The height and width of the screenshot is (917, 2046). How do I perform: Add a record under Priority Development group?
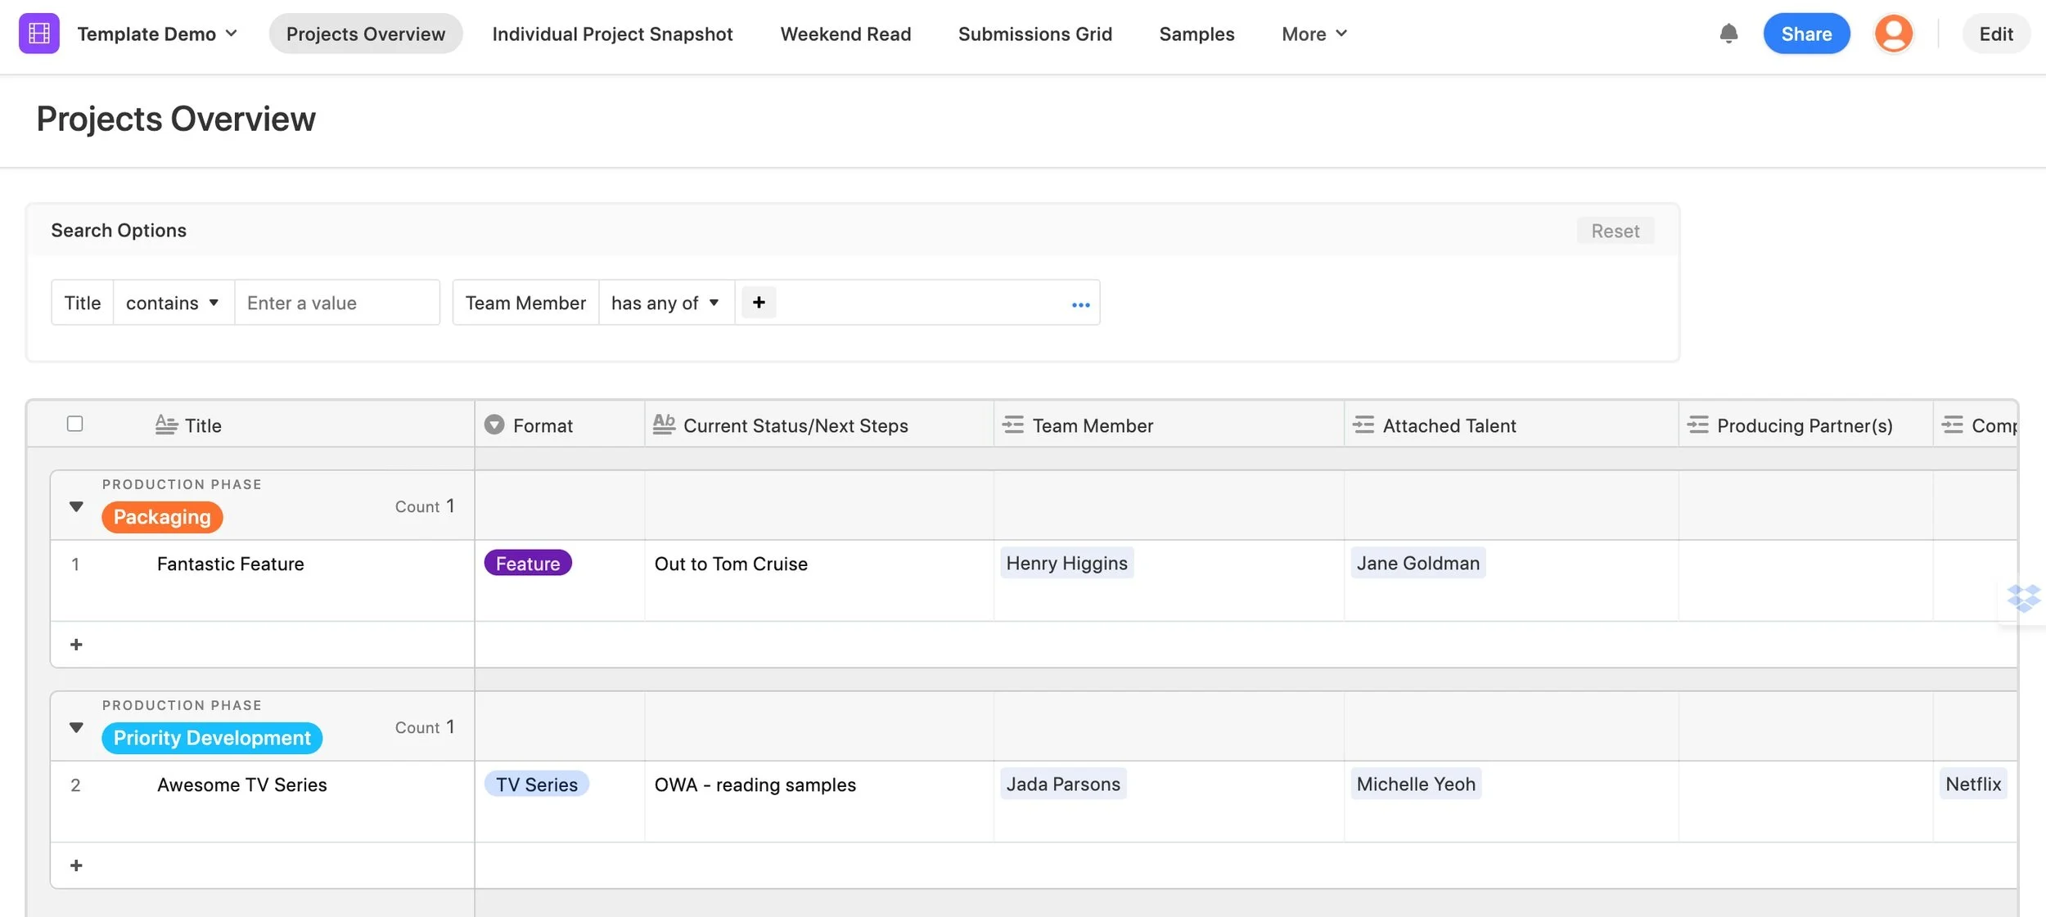coord(76,865)
